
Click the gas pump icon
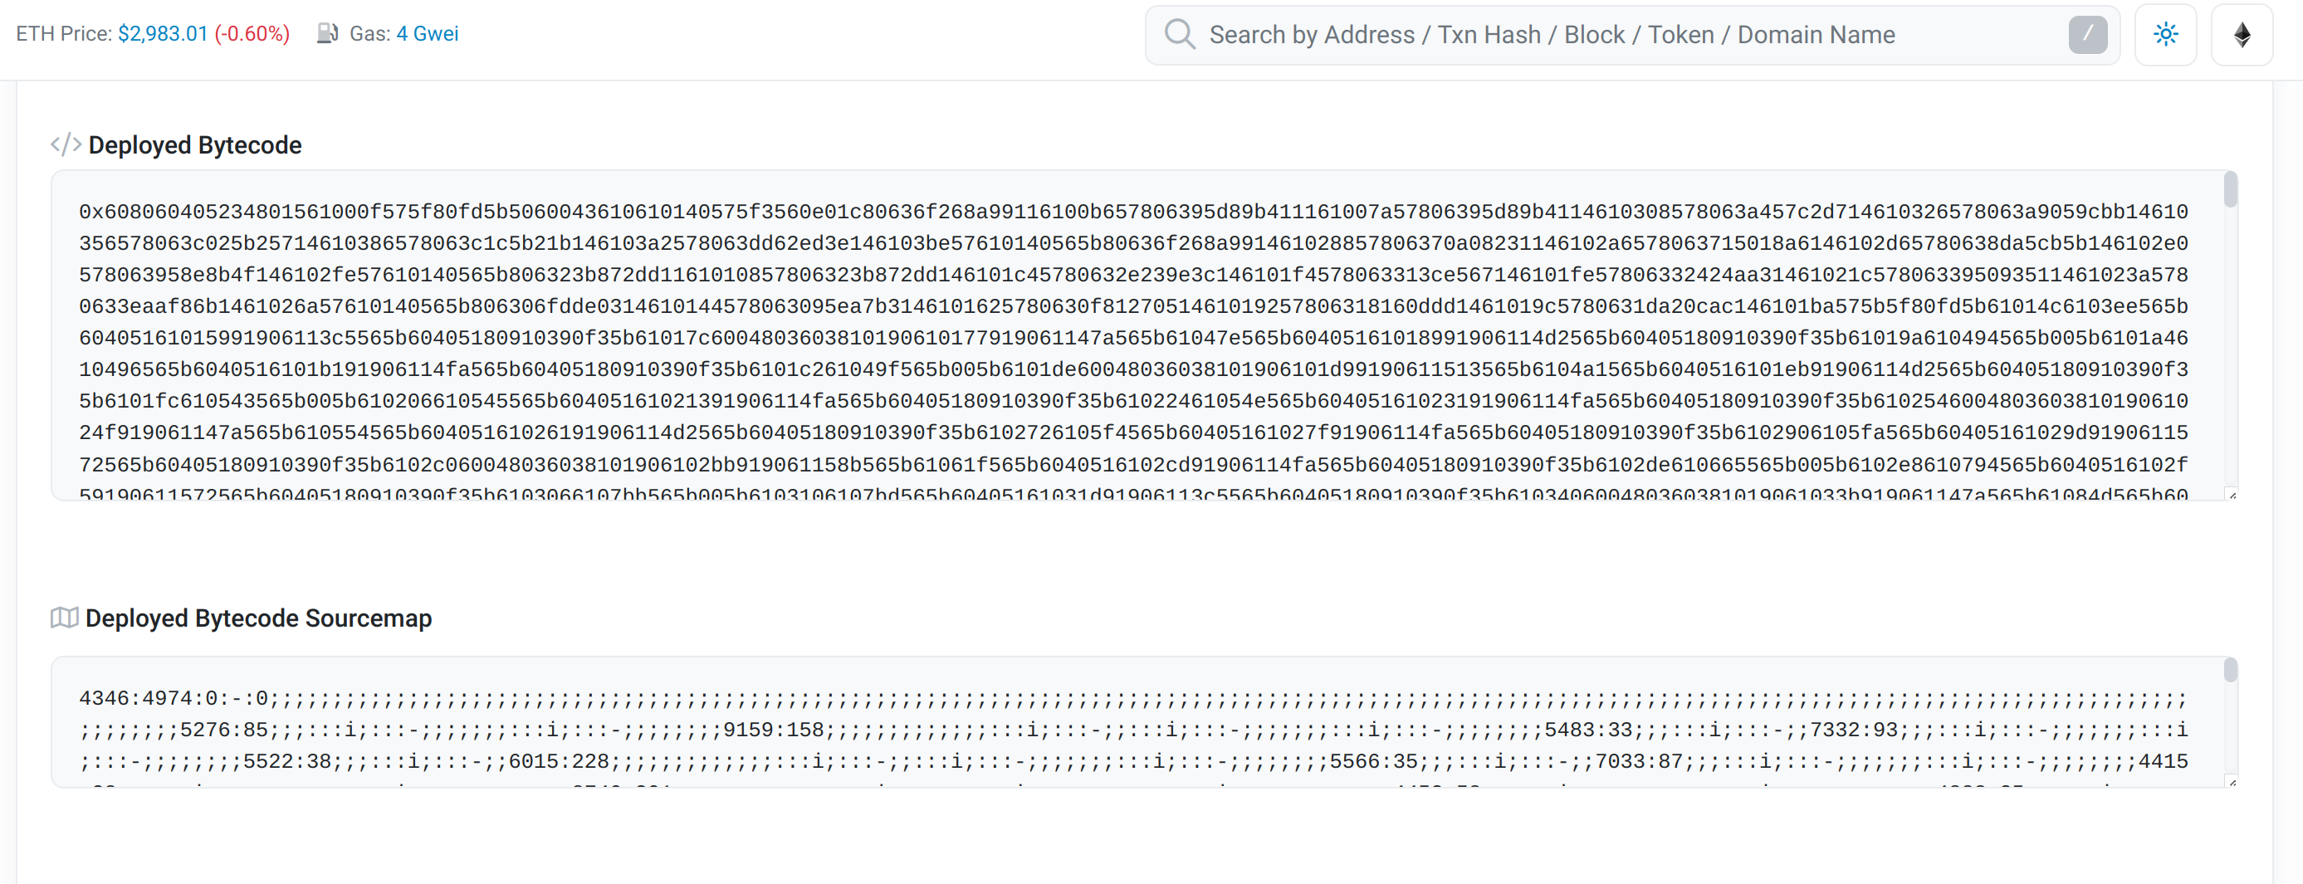327,34
